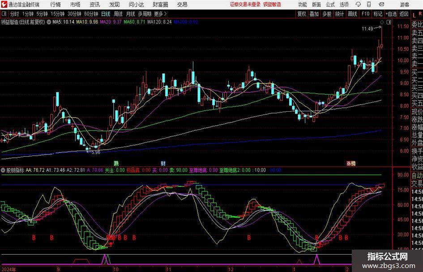
Task: Click the 涨精 marker on the chart
Action: click(351, 163)
